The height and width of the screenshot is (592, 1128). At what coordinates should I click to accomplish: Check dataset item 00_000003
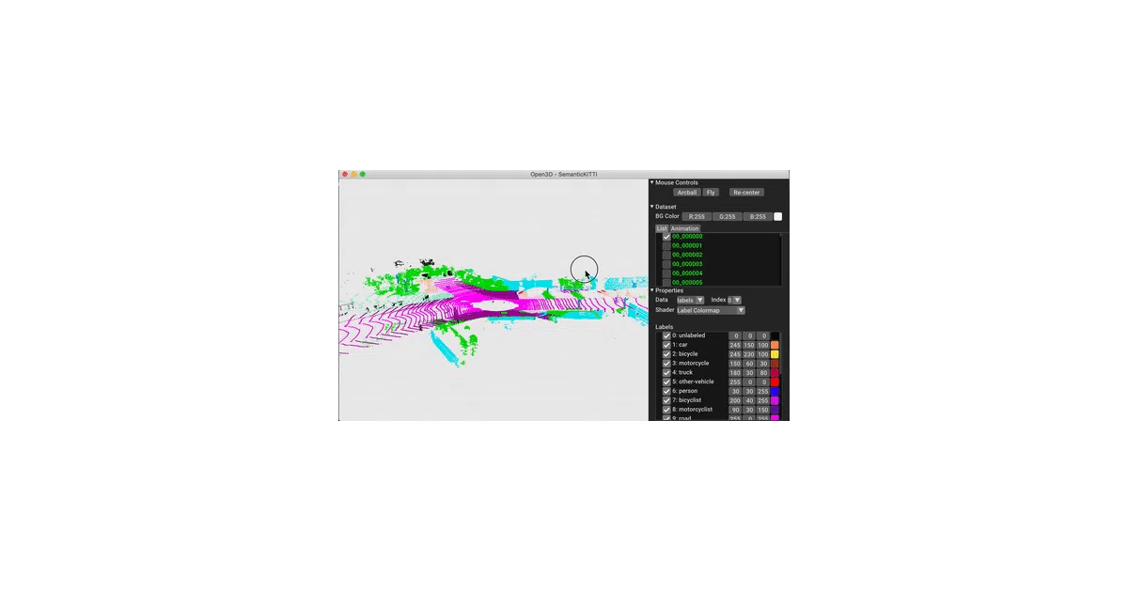(666, 264)
